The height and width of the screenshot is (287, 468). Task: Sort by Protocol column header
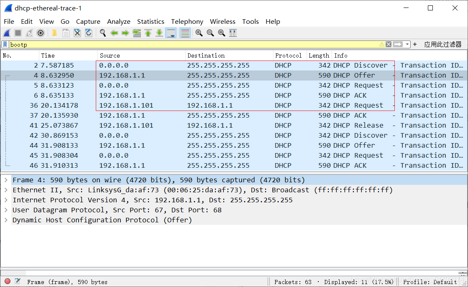point(290,55)
